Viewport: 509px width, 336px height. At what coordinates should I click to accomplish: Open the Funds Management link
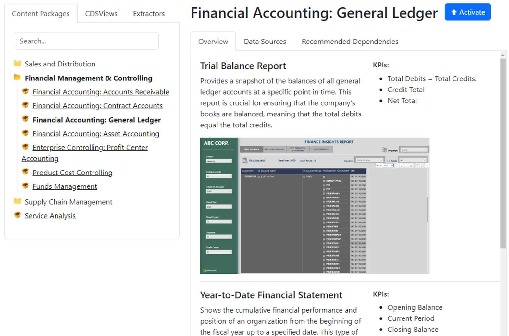click(65, 186)
